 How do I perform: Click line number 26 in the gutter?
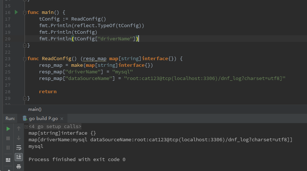[8, 79]
